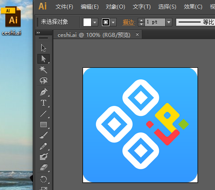
Task: Activate the Eraser tool
Action: coord(44,168)
